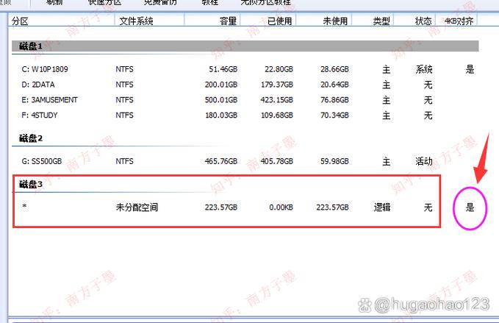499x323 pixels.
Task: Click the 逻辑 type cell
Action: click(x=382, y=207)
